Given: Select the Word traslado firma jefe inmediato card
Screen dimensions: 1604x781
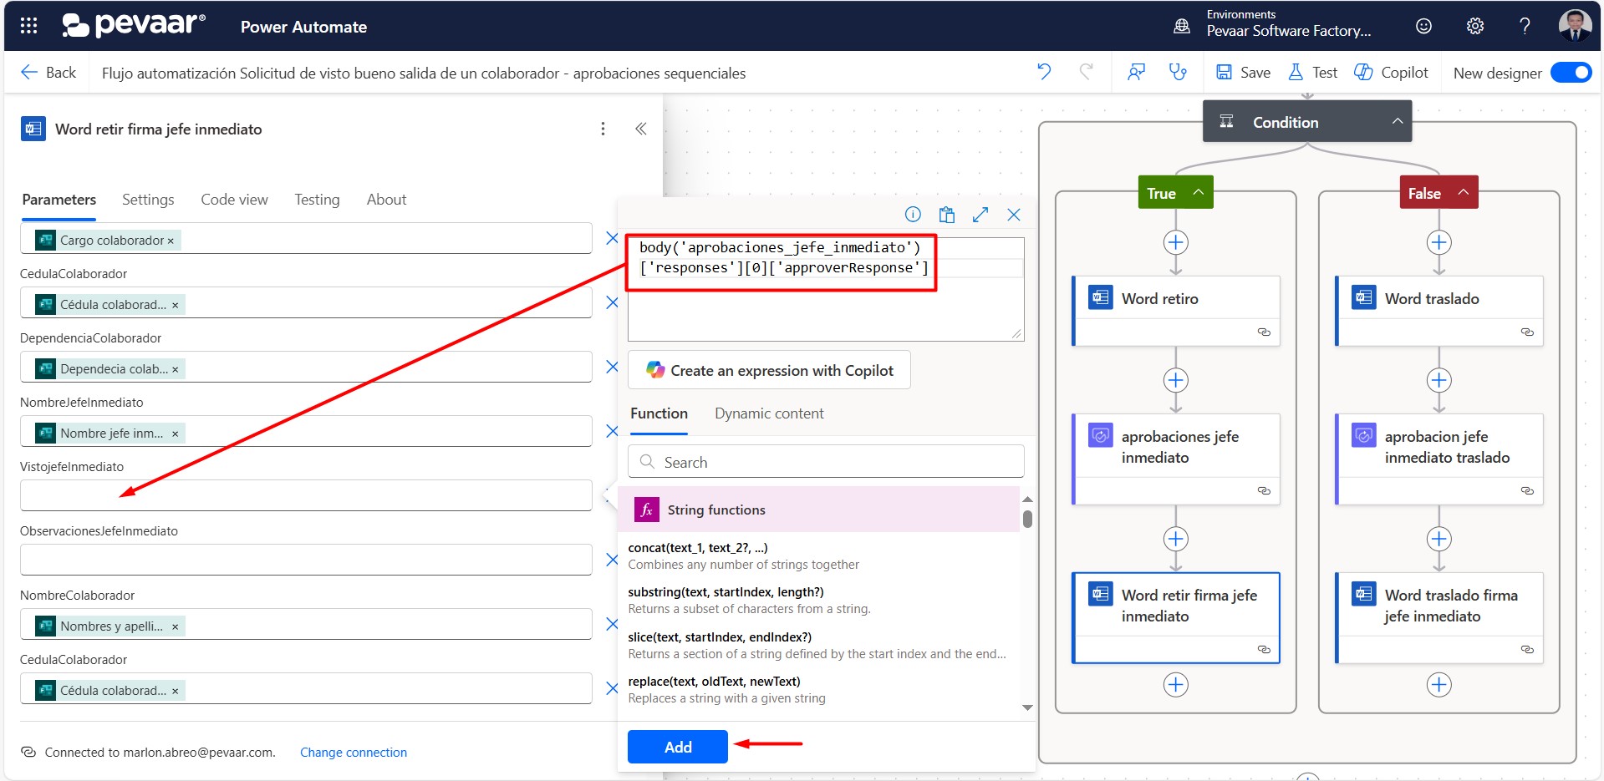Looking at the screenshot, I should (1439, 617).
